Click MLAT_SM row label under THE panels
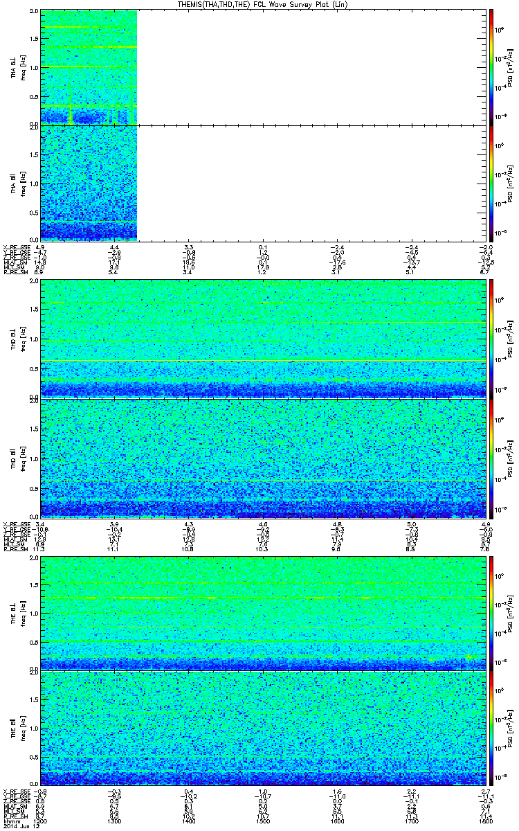 (14, 806)
